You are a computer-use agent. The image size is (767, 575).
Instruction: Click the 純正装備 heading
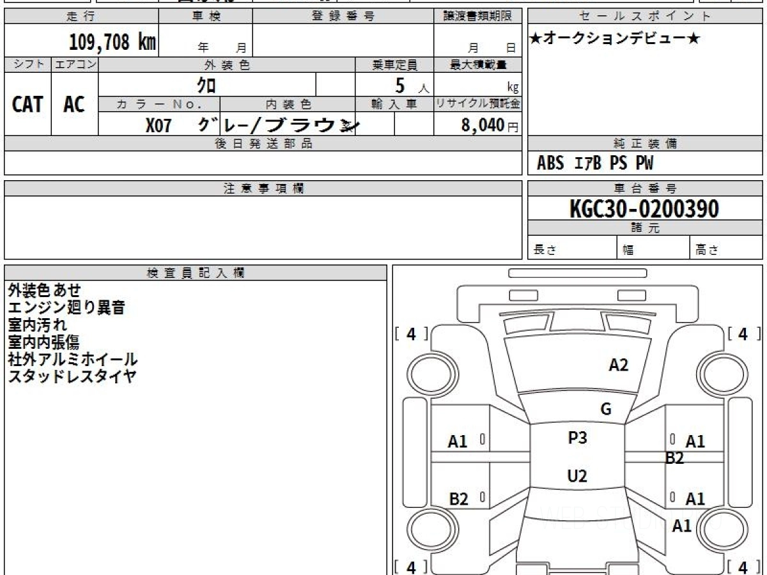tap(645, 144)
